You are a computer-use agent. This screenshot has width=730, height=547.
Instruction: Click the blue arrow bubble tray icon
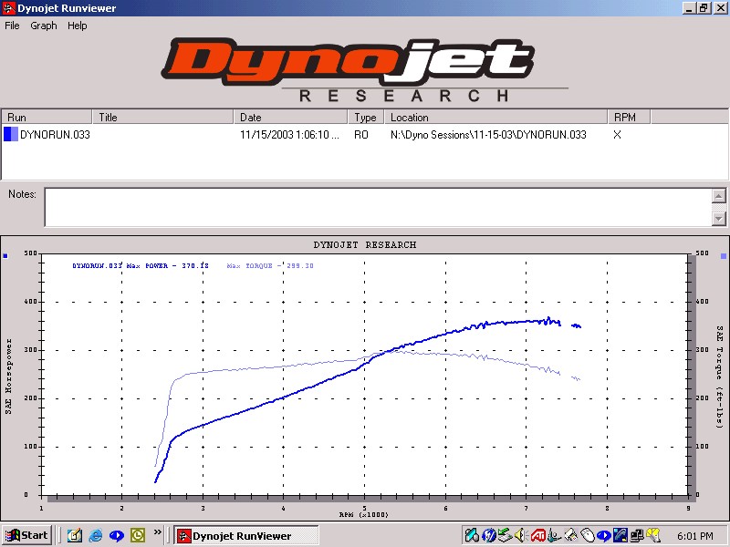(604, 536)
